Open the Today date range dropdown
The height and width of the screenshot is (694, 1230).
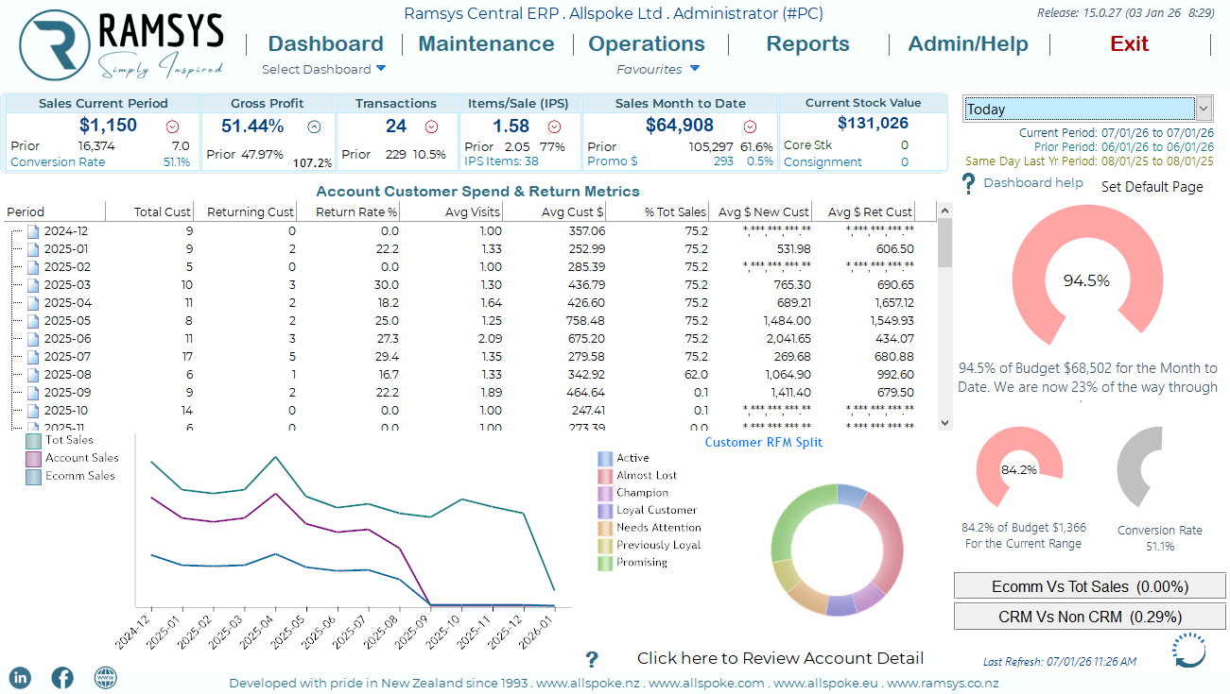point(1204,108)
